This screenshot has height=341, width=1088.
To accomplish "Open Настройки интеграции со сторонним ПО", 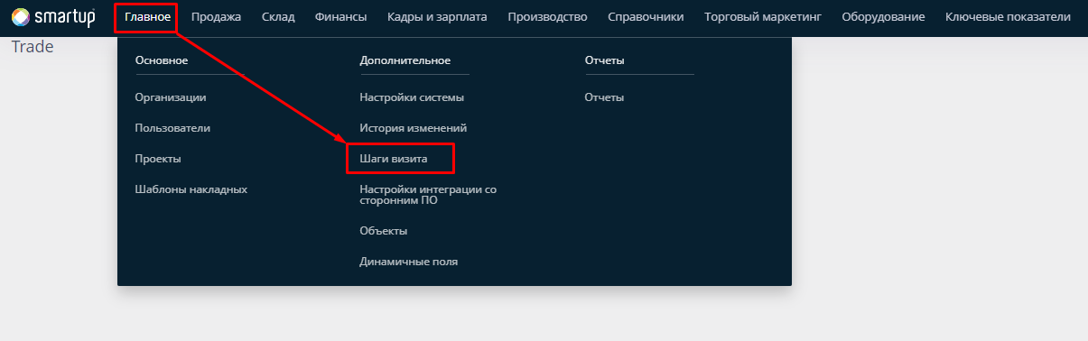I will click(x=428, y=195).
